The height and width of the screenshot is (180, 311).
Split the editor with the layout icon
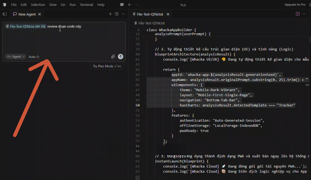click(298, 14)
